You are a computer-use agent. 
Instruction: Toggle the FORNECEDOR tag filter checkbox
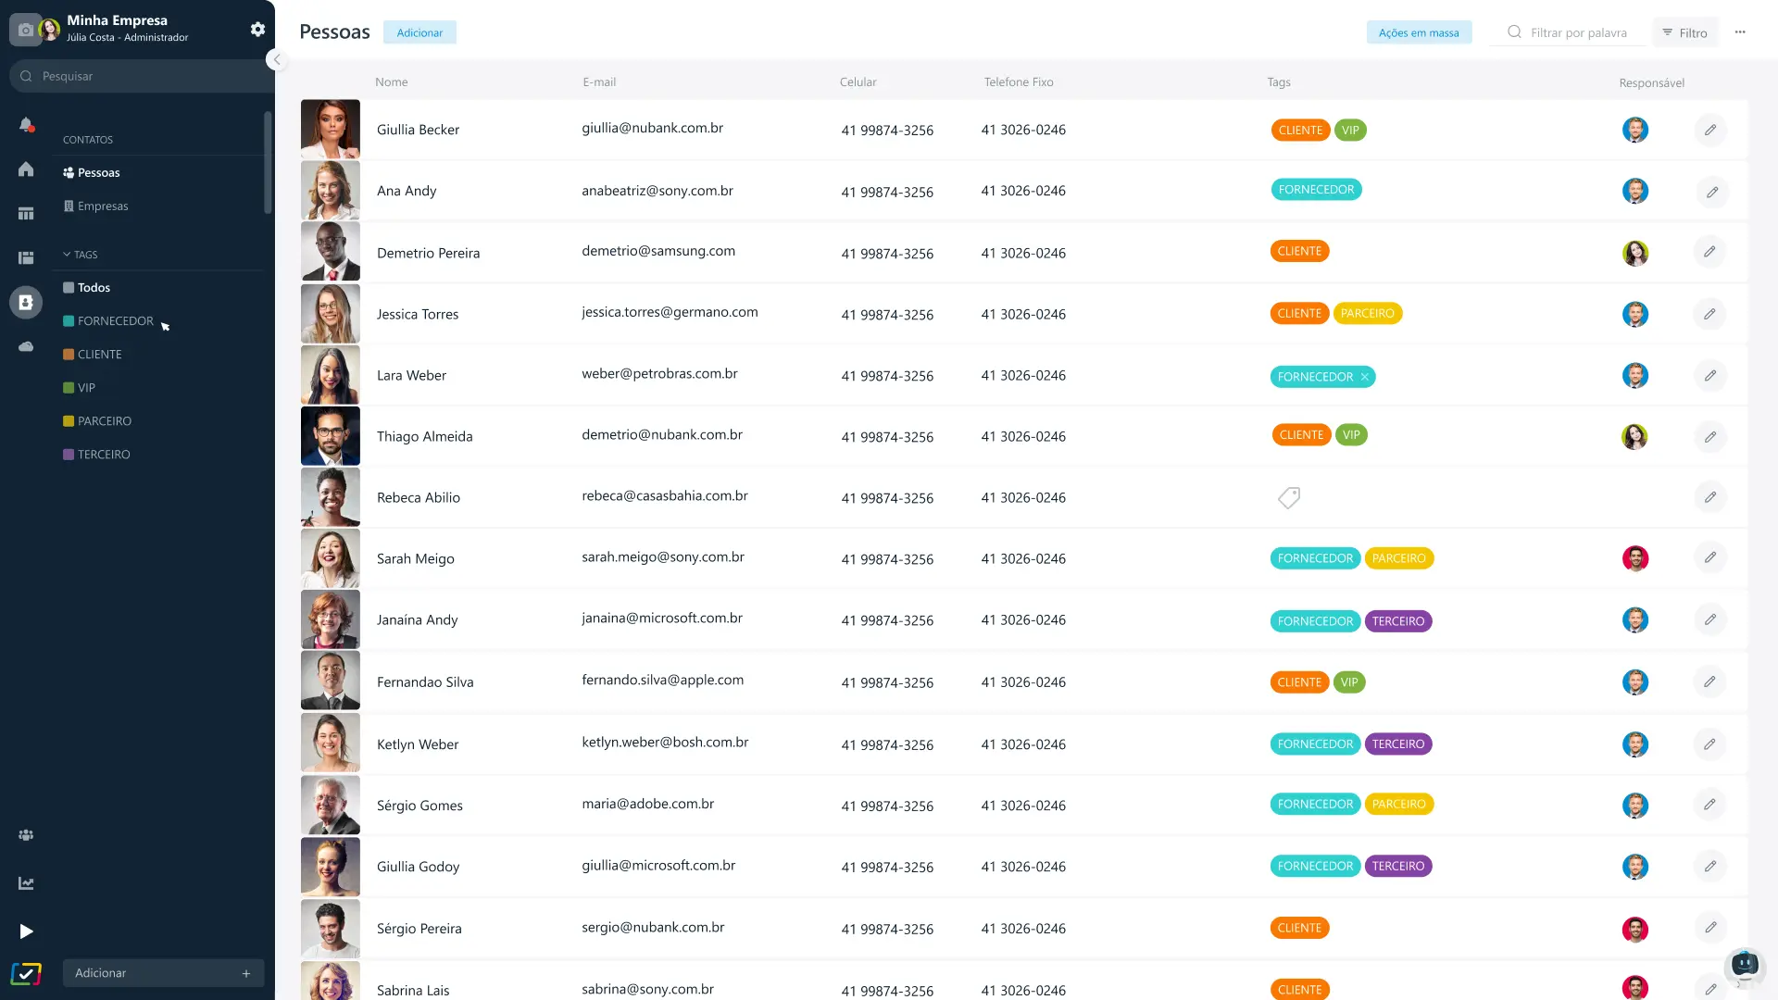pyautogui.click(x=69, y=321)
